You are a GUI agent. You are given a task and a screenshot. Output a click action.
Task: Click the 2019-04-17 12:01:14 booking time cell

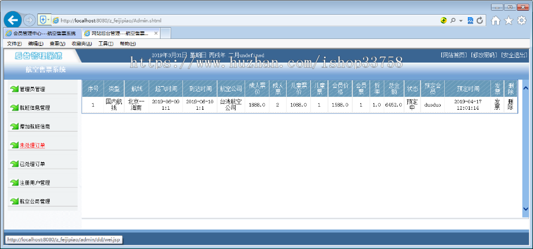click(x=467, y=104)
